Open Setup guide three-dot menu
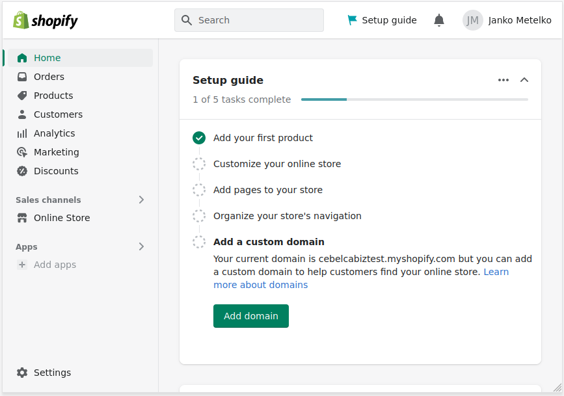This screenshot has height=396, width=564. click(x=504, y=80)
